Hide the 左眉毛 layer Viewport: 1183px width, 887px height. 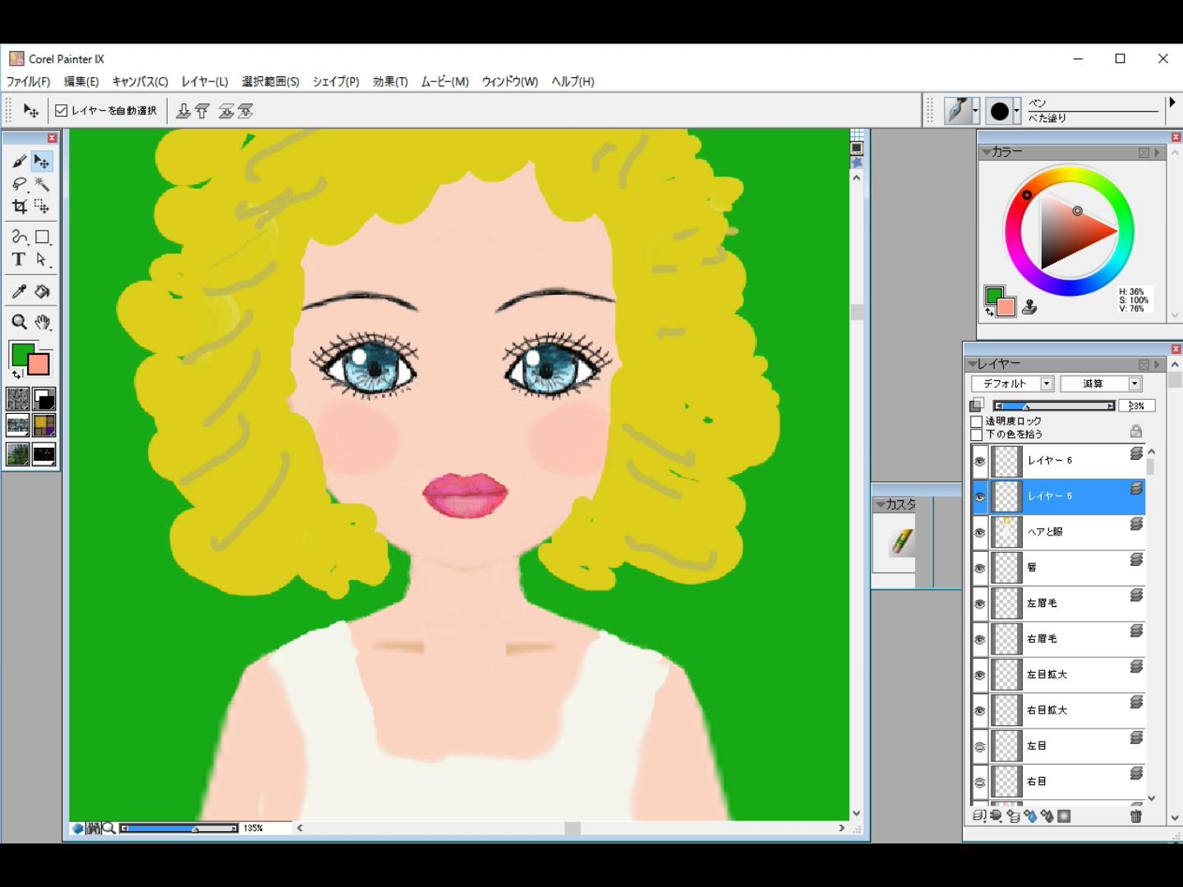coord(979,604)
